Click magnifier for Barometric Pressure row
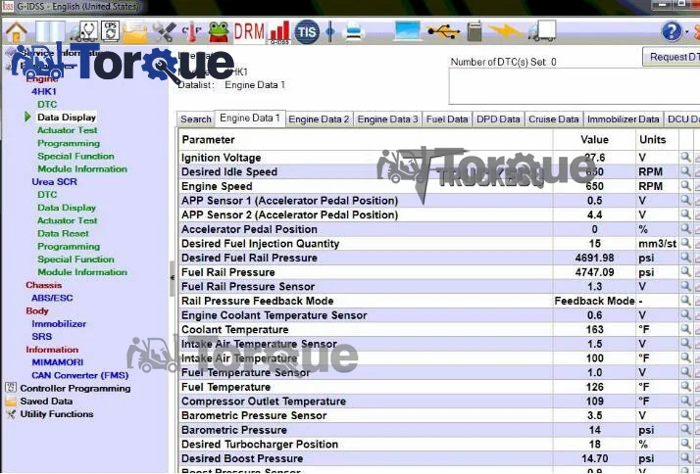 [685, 429]
